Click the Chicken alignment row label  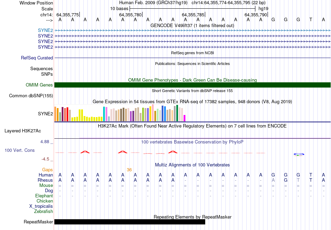pos(45,201)
